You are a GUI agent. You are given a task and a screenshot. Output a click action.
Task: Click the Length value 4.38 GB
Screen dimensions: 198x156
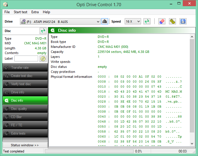coord(40,48)
